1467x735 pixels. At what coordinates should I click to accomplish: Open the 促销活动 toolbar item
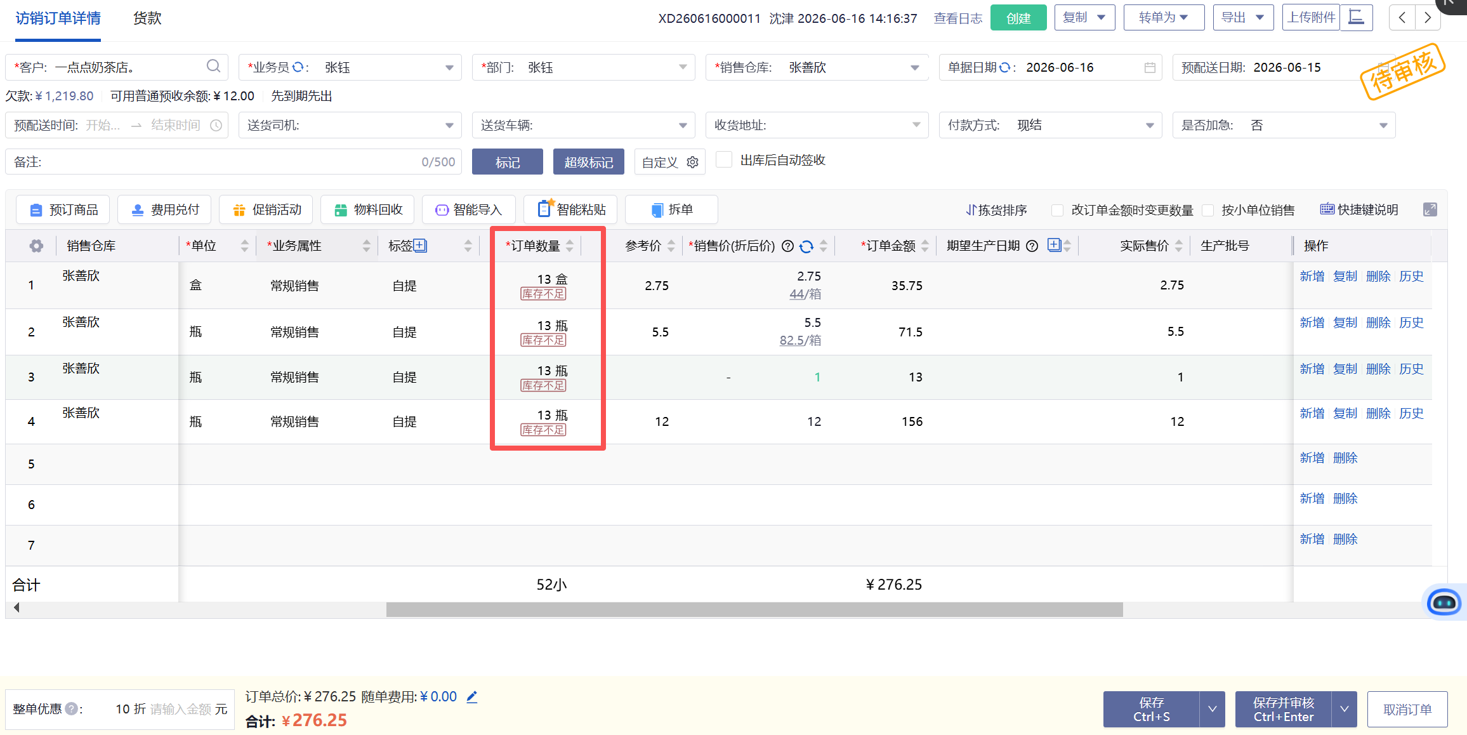266,209
